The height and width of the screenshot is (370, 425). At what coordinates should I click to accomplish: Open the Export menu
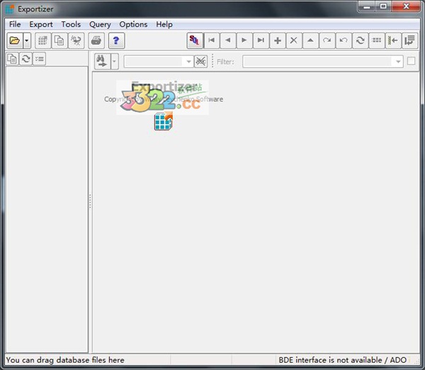click(x=41, y=24)
